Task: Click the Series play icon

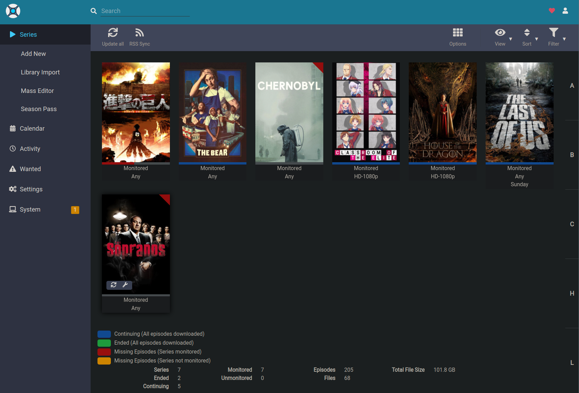Action: pos(13,34)
